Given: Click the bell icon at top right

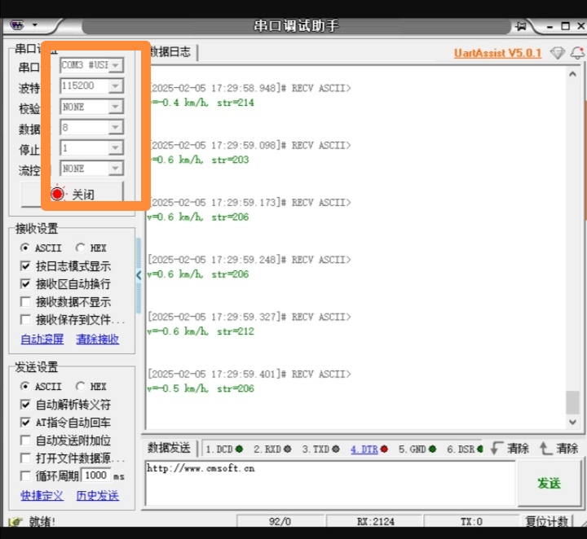Looking at the screenshot, I should 576,53.
